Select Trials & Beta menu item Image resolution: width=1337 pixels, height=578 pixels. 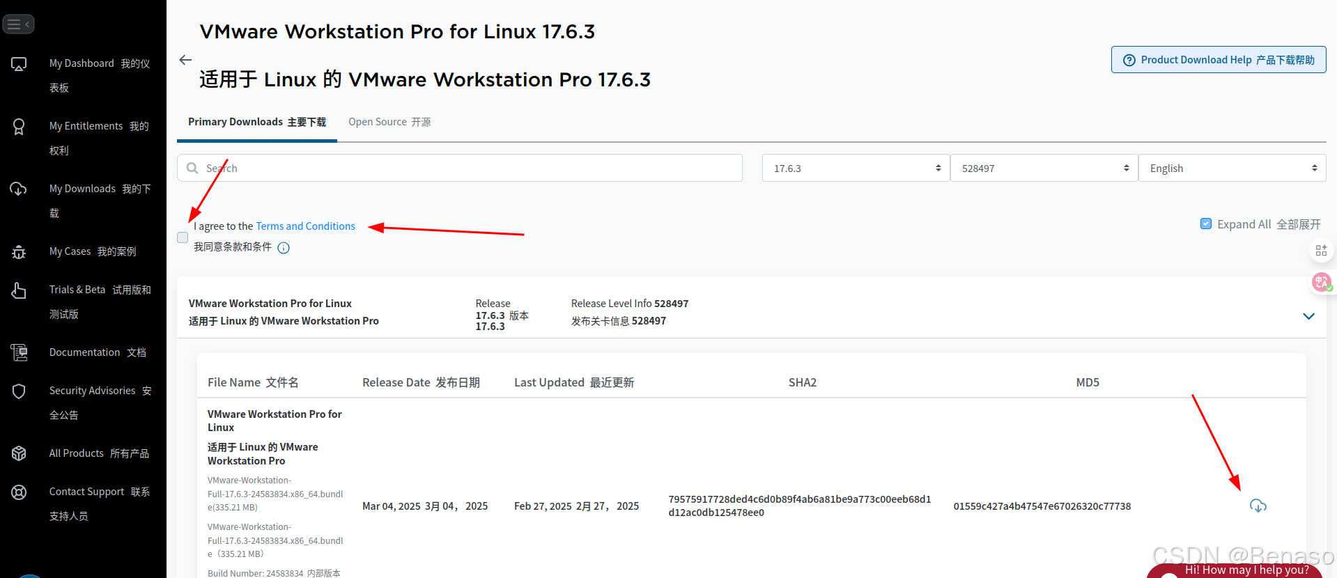click(100, 302)
